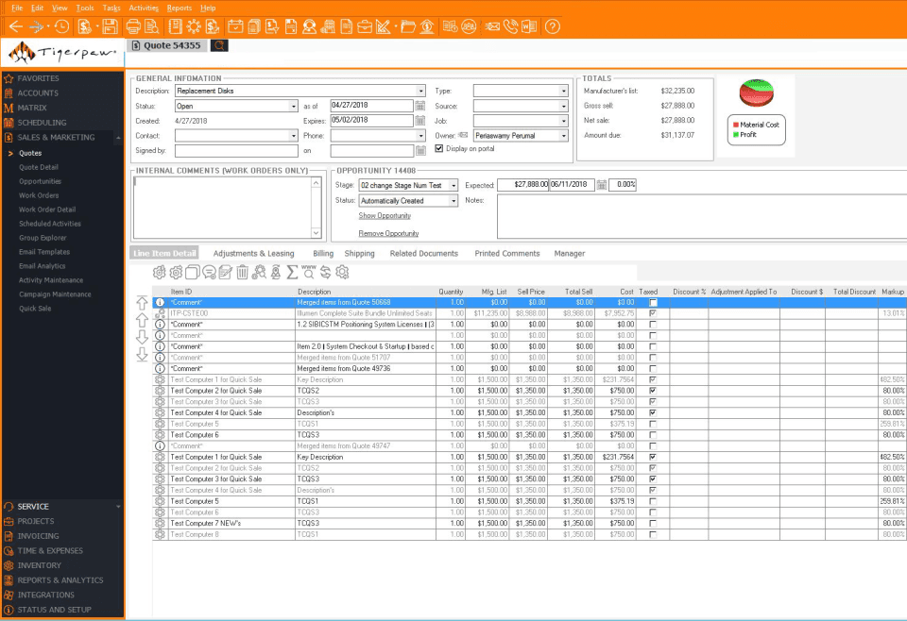The height and width of the screenshot is (621, 907).
Task: Click the www web search icon
Action: point(309,272)
